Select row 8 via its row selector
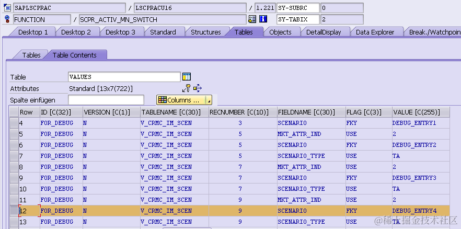Screen dimensions: 461x229 point(14,167)
